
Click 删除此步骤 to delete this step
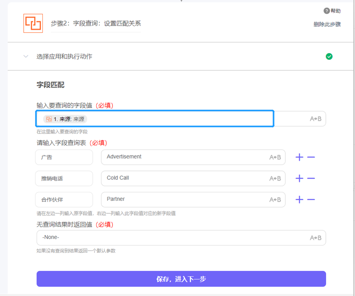point(327,24)
